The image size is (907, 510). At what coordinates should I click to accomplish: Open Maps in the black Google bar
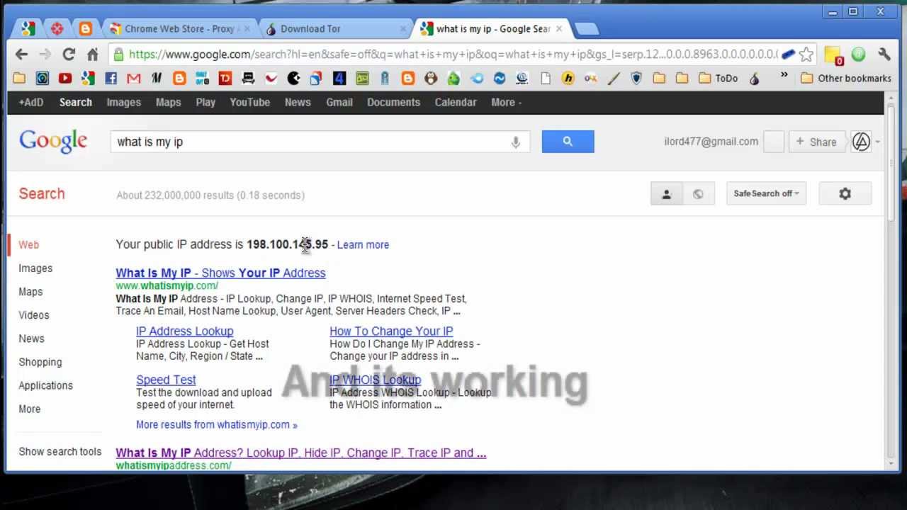pos(168,102)
